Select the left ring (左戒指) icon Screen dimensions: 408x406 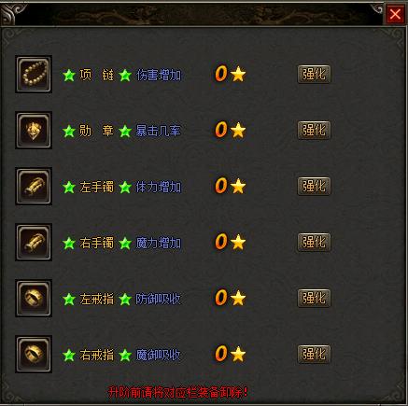click(34, 299)
